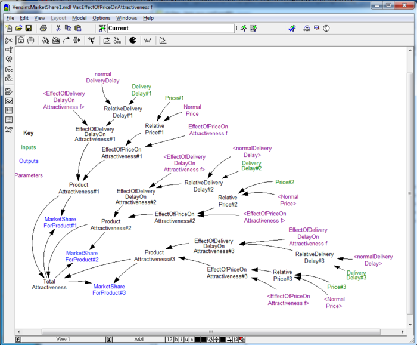
Task: Open the Document (Doc) analysis tool
Action: (x=9, y=69)
